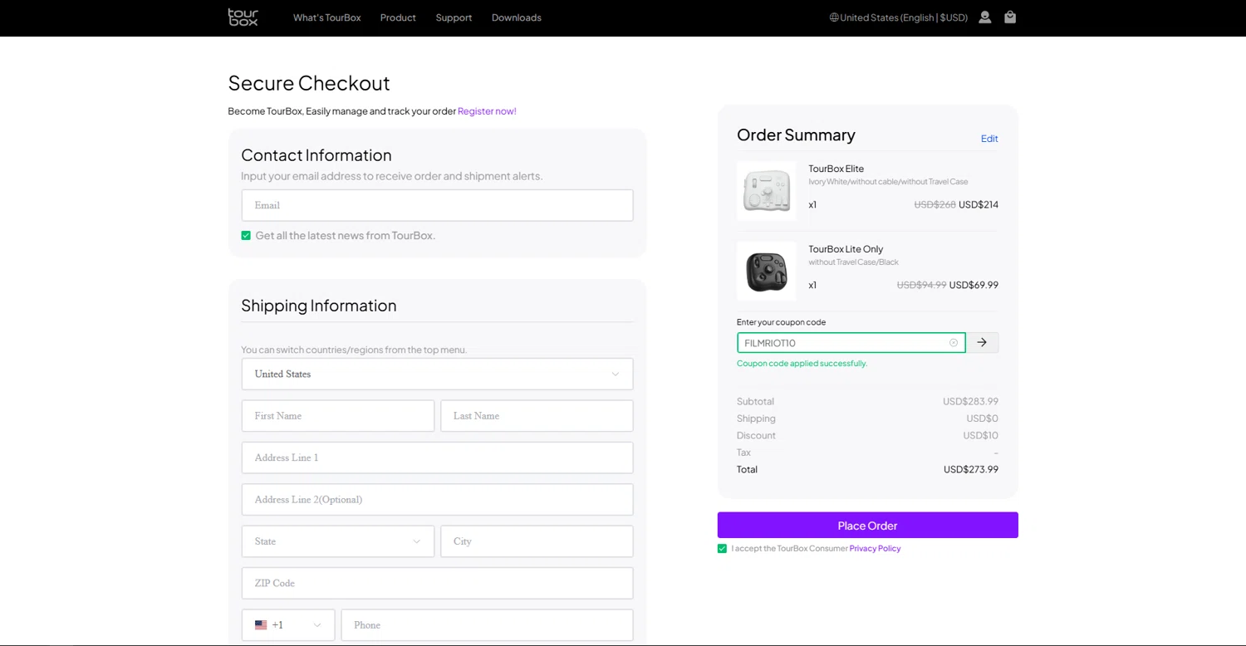Open the Downloads menu item
Screen dimensions: 1246x646
pos(517,17)
